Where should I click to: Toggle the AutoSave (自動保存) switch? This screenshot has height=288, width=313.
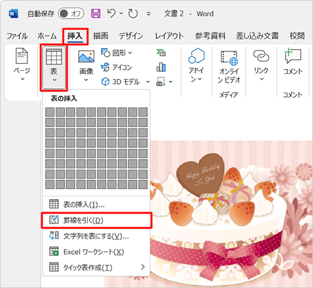coord(71,14)
